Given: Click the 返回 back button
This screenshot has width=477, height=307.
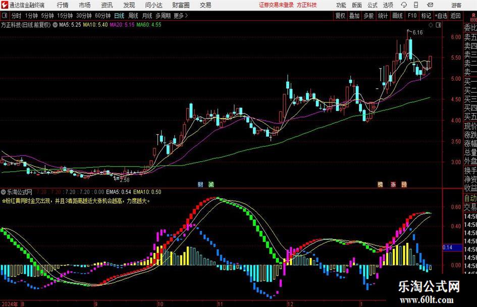Looking at the screenshot, I should tap(455, 16).
